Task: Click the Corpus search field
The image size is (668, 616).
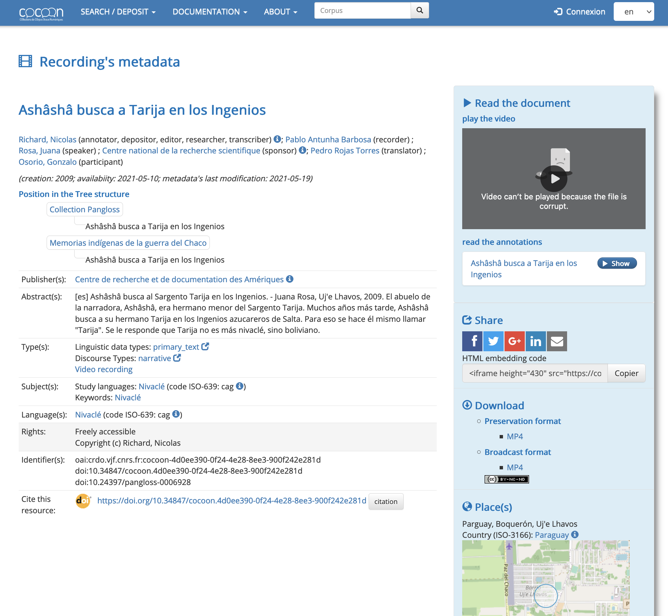Action: click(362, 11)
